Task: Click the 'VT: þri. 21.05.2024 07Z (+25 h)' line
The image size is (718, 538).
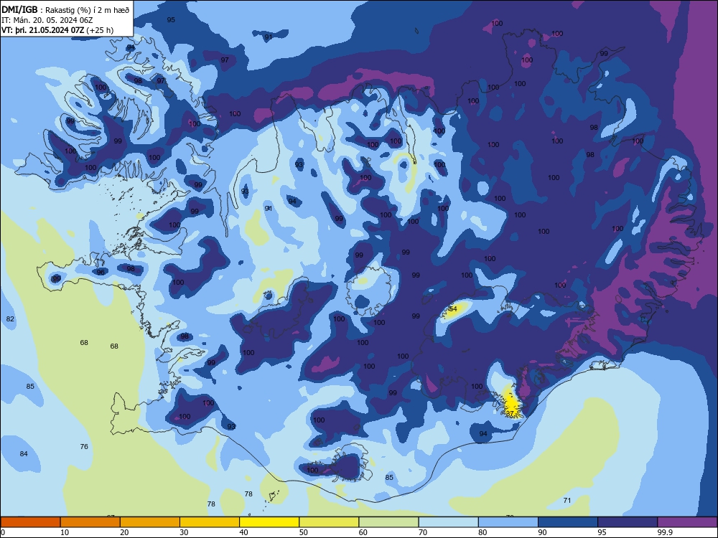Action: tap(57, 30)
